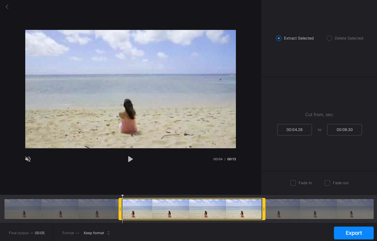Click the right yellow trim handle
The image size is (377, 241).
click(x=264, y=209)
